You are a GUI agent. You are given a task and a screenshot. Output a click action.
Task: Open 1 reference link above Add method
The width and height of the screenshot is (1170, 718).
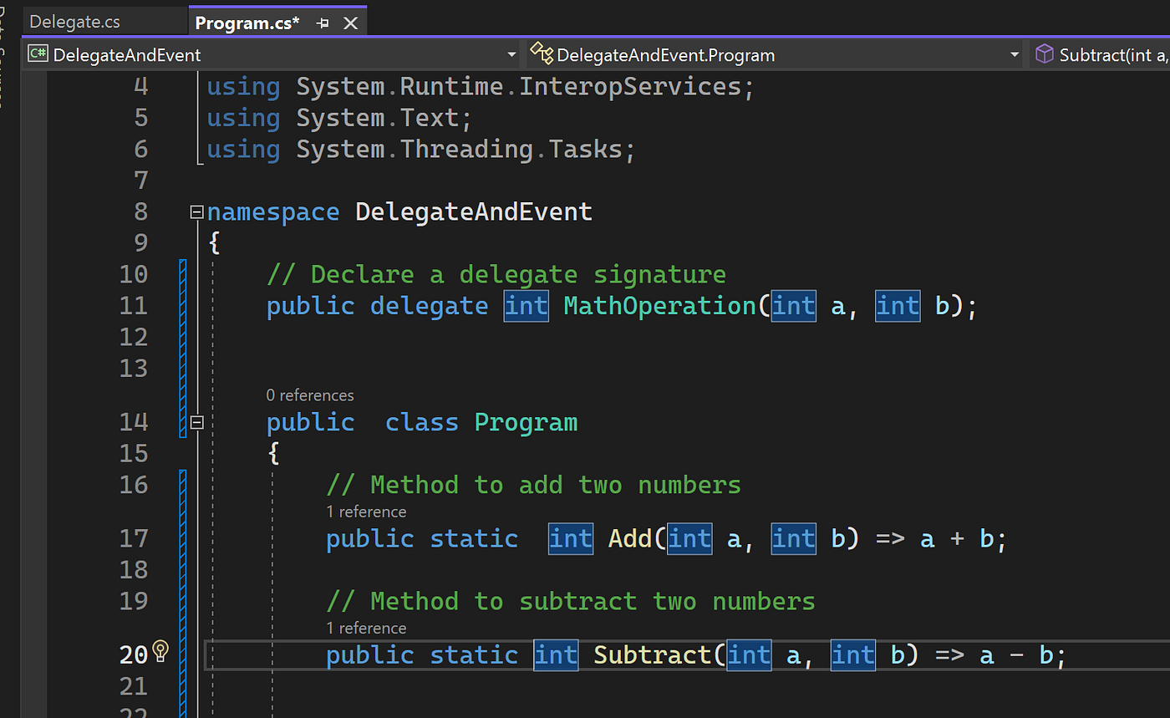[x=366, y=512]
